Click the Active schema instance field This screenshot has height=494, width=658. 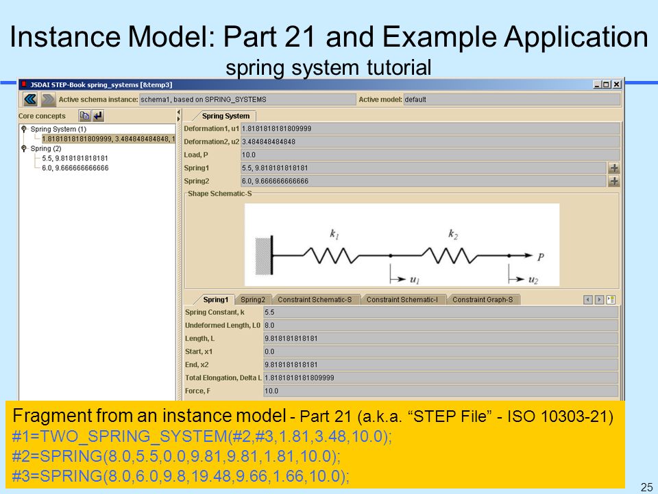(x=247, y=99)
